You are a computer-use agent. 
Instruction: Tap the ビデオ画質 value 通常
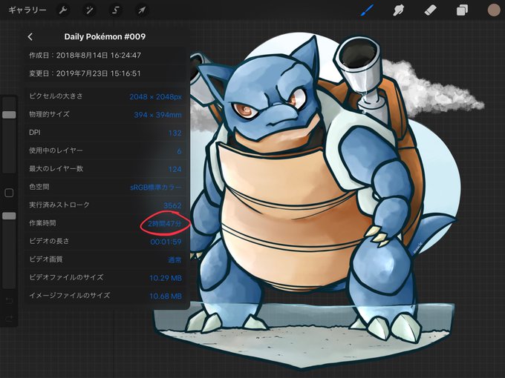pyautogui.click(x=175, y=259)
